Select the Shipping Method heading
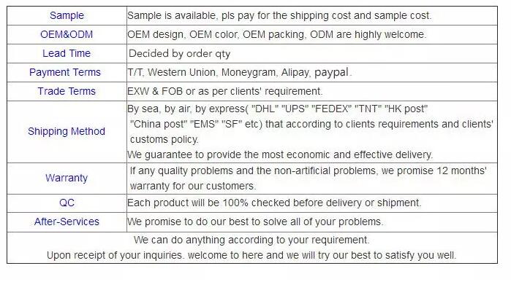 (67, 132)
